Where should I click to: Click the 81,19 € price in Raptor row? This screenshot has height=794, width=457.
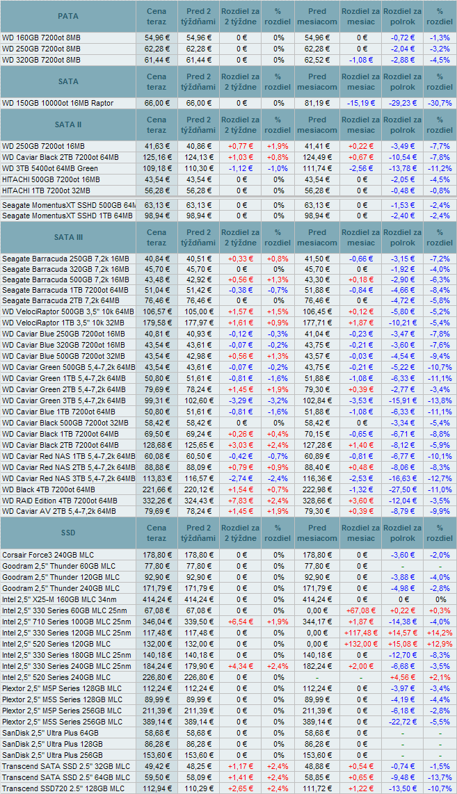pyautogui.click(x=316, y=104)
